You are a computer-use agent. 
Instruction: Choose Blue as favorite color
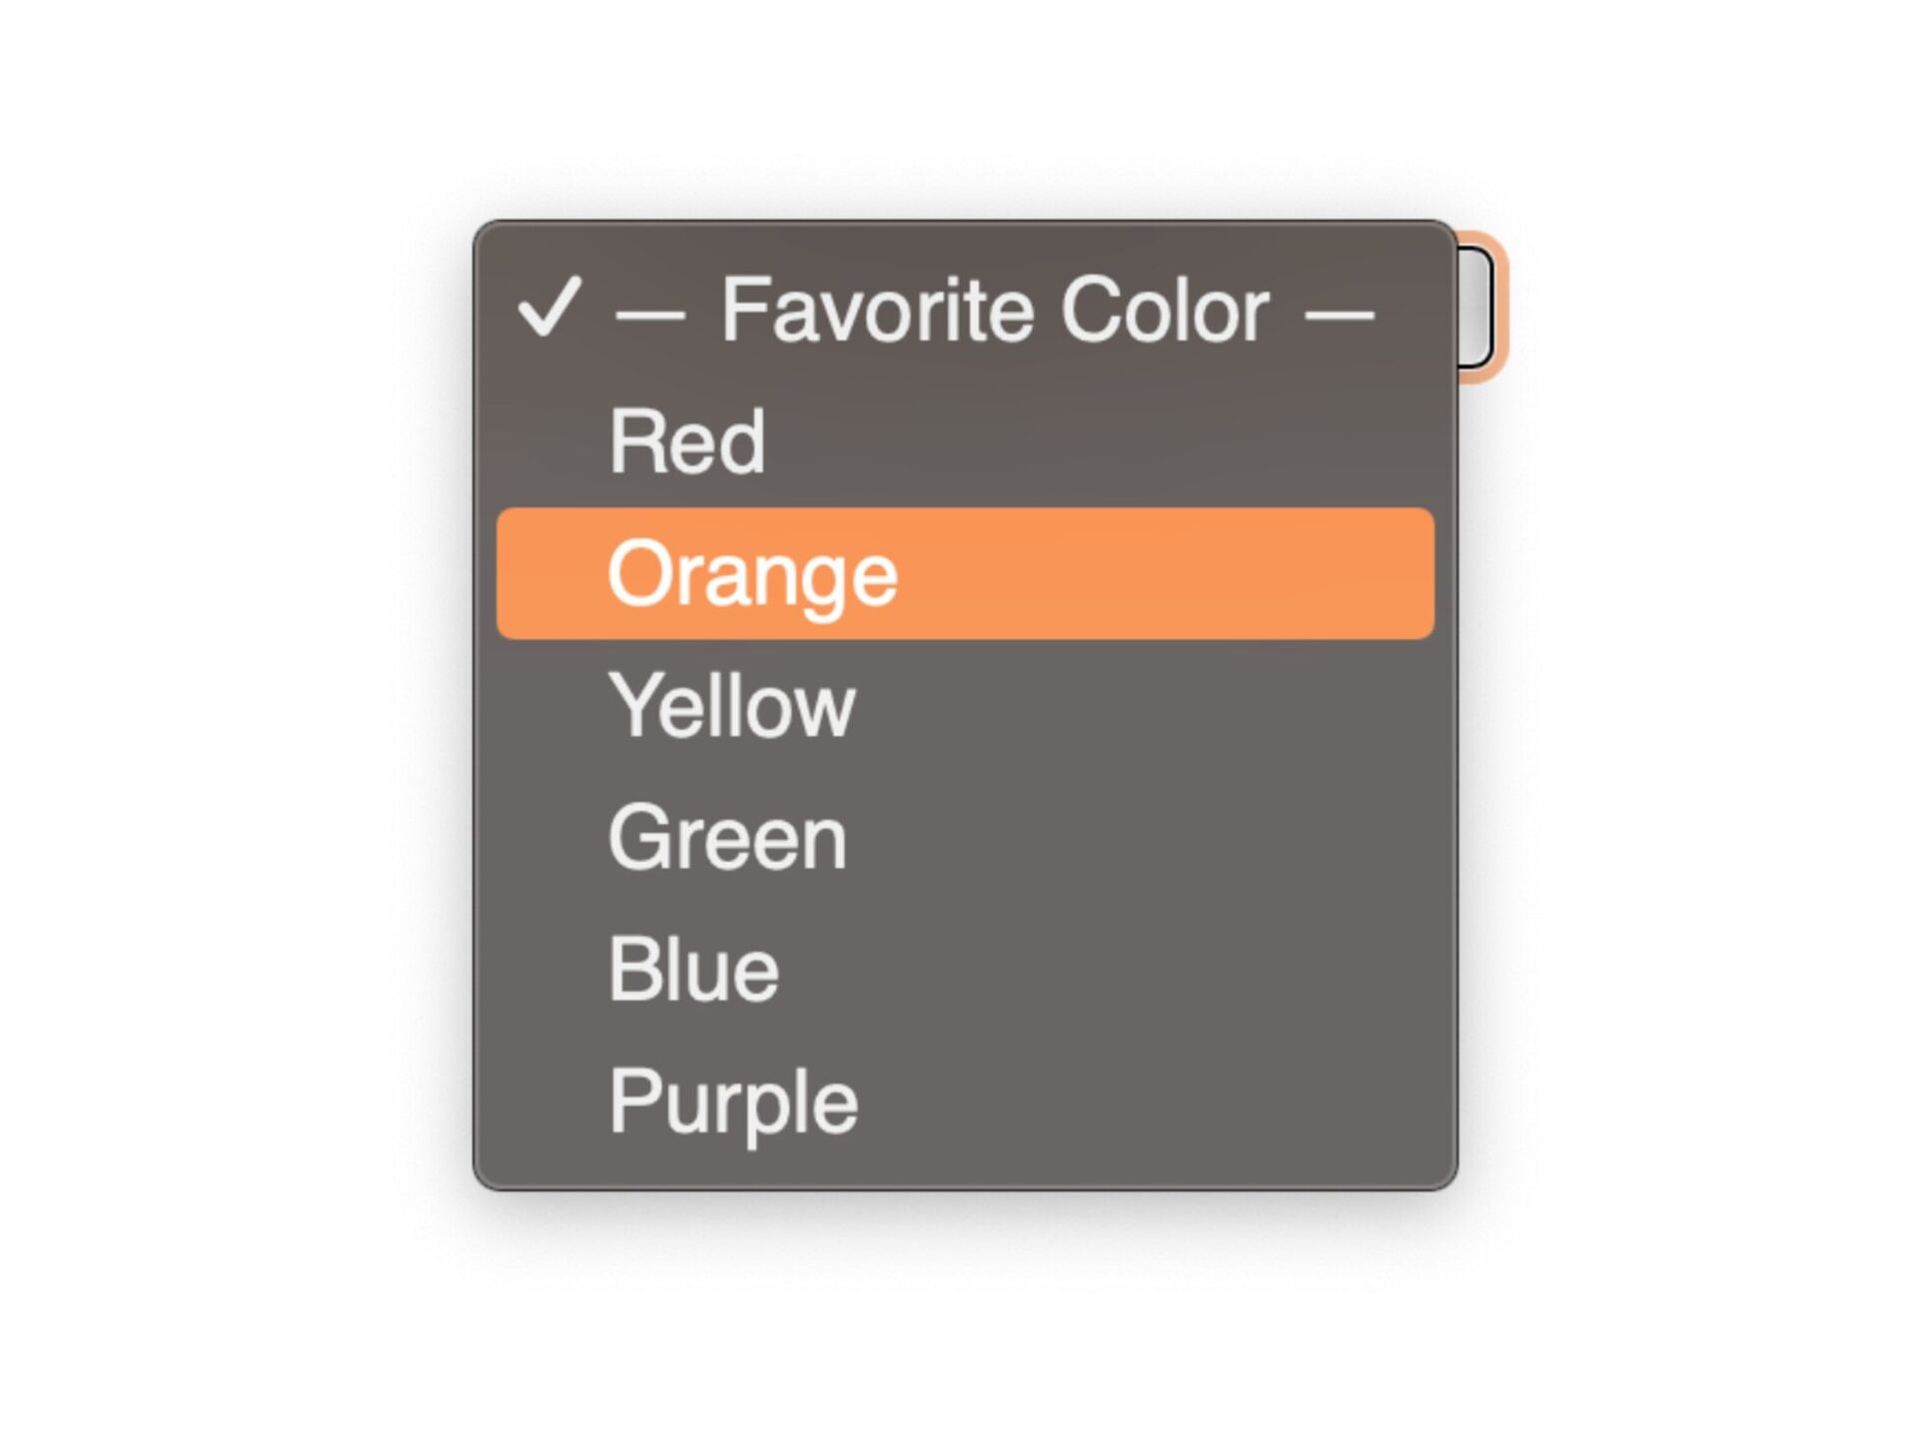693,970
